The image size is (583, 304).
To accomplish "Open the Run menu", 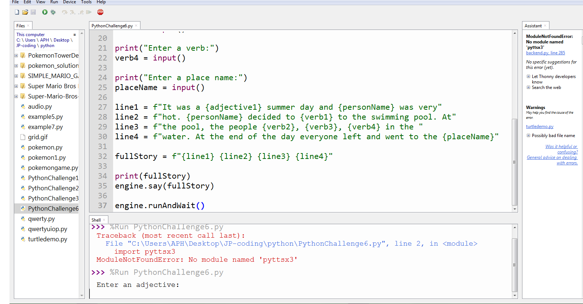I will (x=54, y=2).
